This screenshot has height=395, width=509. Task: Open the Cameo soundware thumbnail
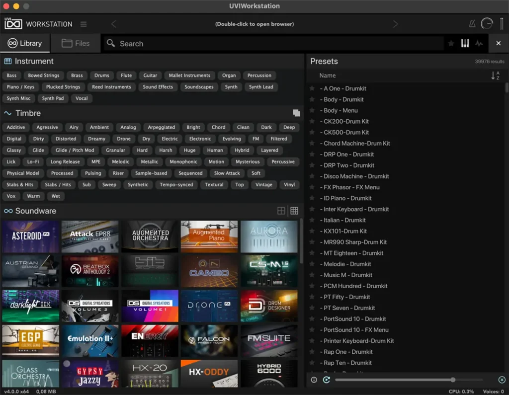[x=209, y=271]
